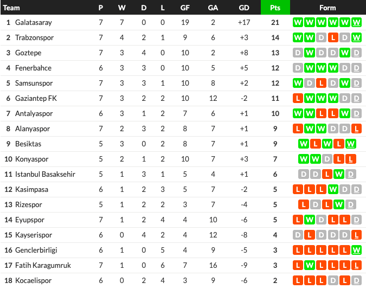Select the Goztepe table row name

(x=28, y=53)
